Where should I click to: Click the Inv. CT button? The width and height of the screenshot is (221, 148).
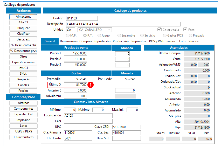point(23,68)
